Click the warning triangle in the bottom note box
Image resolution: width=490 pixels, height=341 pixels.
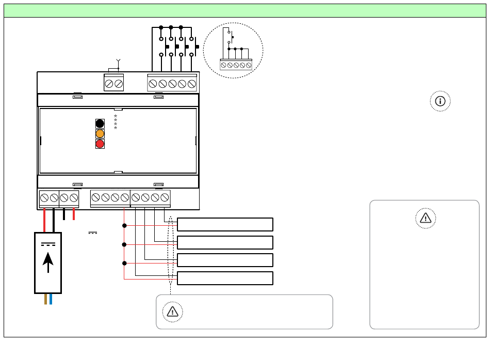pos(172,312)
